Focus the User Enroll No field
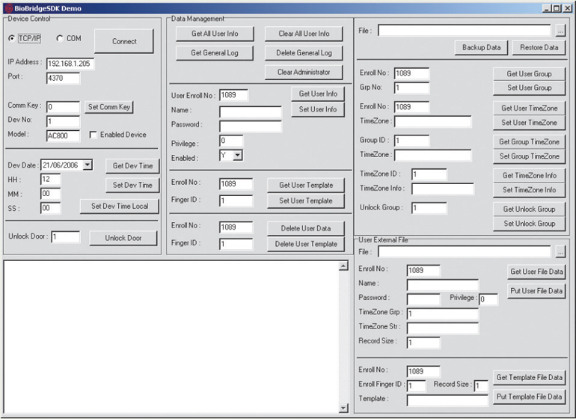Image resolution: width=576 pixels, height=419 pixels. tap(233, 95)
